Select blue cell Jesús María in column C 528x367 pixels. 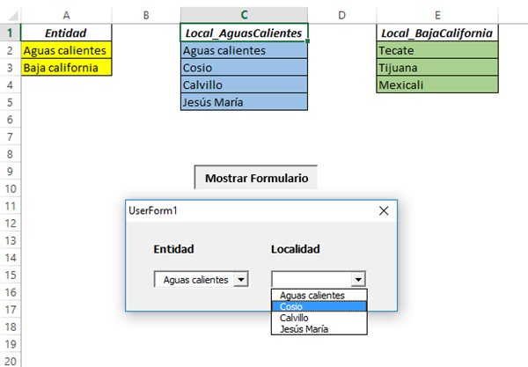point(244,101)
